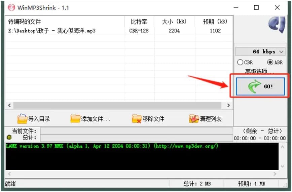Click the 清理列表 label
The height and width of the screenshot is (192, 292).
211,119
